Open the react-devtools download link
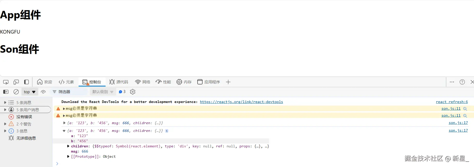The height and width of the screenshot is (167, 474). coord(241,102)
